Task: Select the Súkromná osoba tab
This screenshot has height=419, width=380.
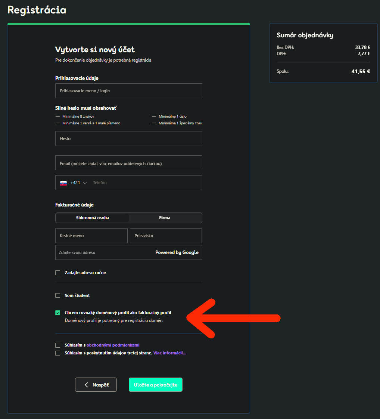Action: [93, 218]
